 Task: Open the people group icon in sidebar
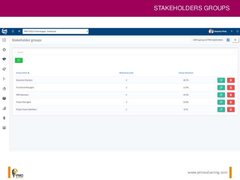4,98
